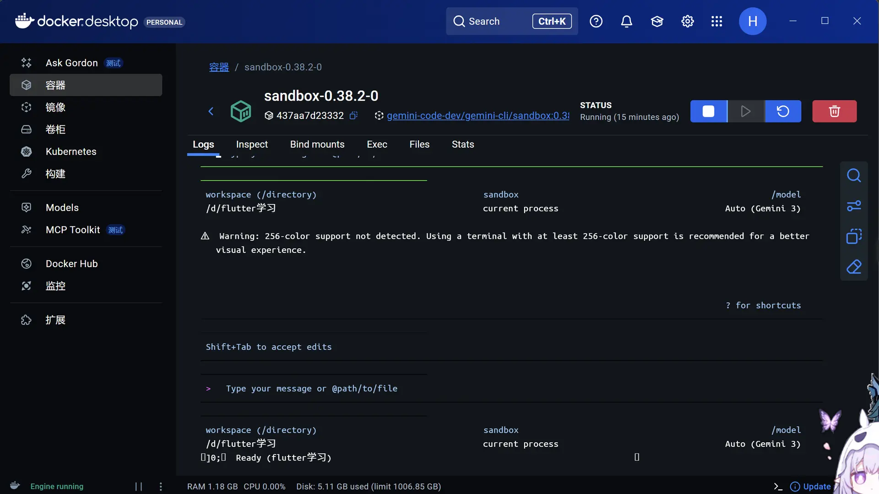Click RAM 1.18 GB usage readout

click(x=212, y=487)
